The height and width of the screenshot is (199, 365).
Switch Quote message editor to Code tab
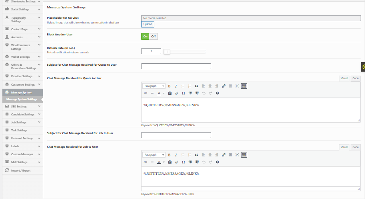coord(355,78)
